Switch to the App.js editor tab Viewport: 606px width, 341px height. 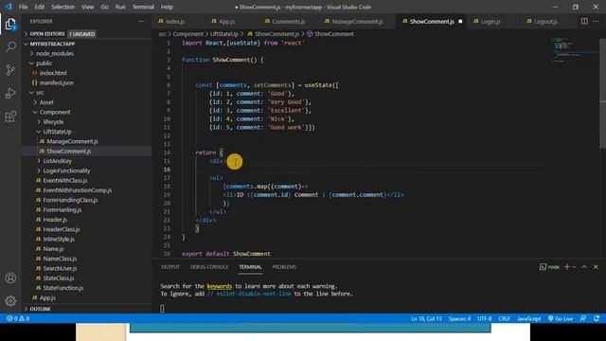[226, 22]
